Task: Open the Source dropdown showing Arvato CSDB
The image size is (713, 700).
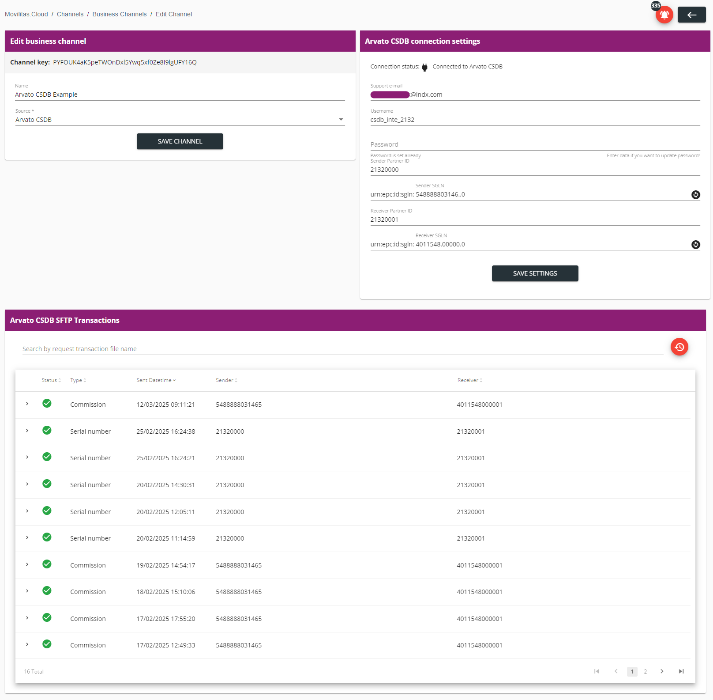Action: pyautogui.click(x=180, y=120)
